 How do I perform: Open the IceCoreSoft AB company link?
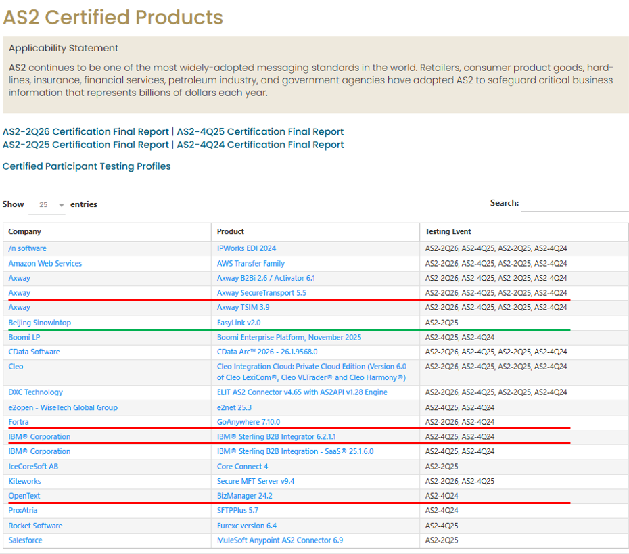pyautogui.click(x=33, y=467)
